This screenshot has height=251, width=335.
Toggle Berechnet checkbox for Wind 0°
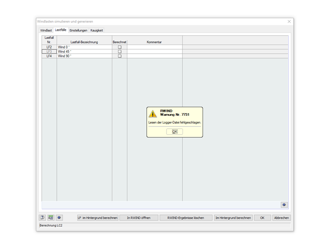point(119,47)
